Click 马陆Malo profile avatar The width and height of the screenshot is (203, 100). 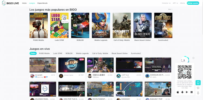pos(90,76)
